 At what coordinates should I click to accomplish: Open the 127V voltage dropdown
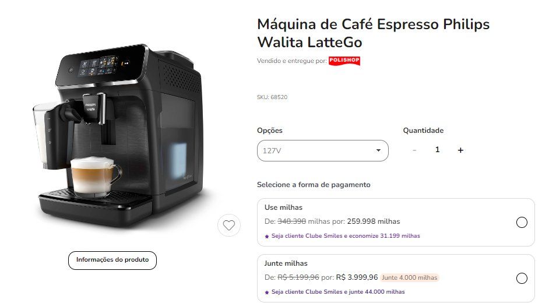click(x=322, y=150)
